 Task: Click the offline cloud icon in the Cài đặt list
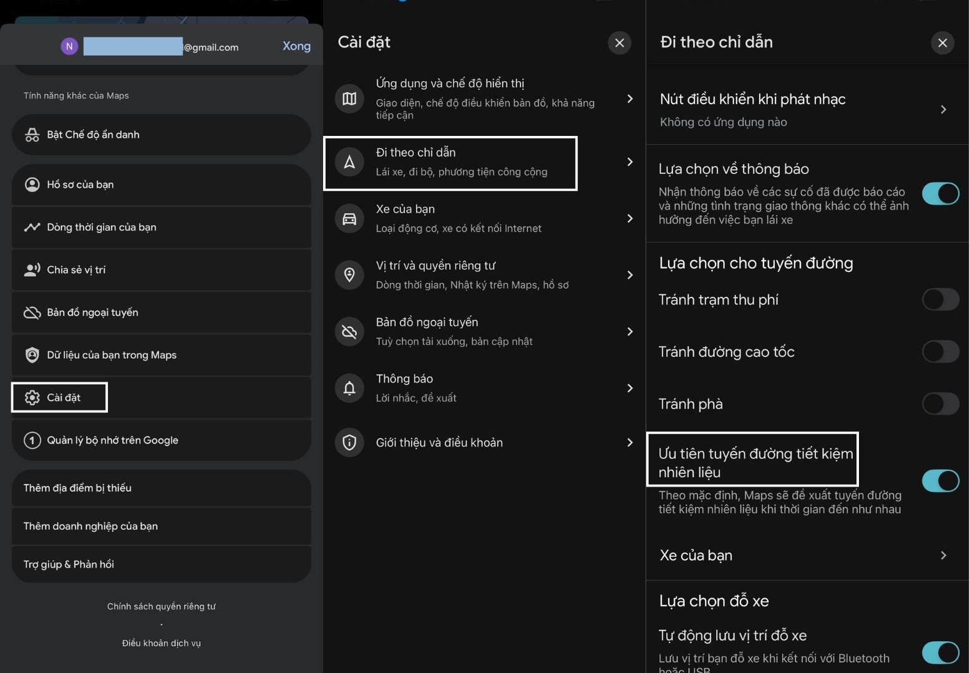[x=349, y=332]
